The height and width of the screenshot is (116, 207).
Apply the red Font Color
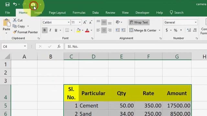click(87, 30)
